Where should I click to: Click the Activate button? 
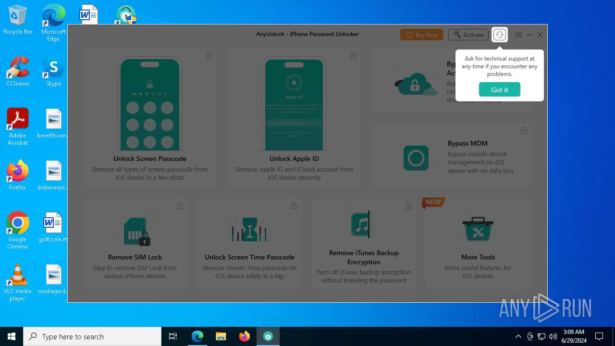point(468,35)
